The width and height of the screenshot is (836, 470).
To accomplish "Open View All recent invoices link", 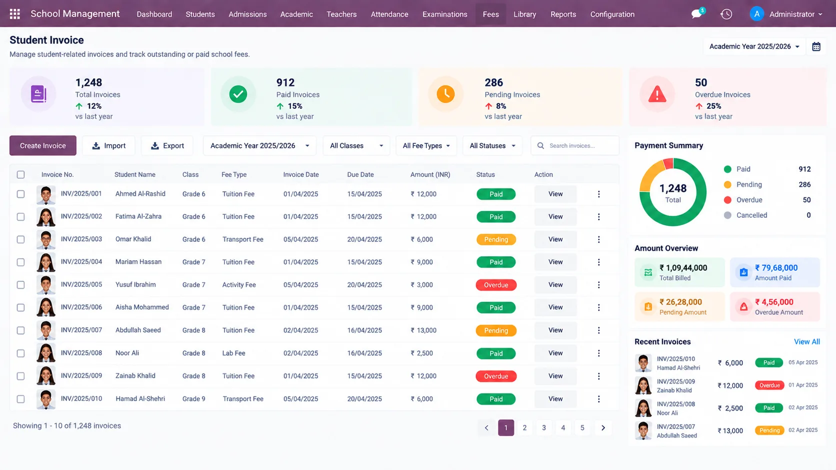I will coord(806,342).
